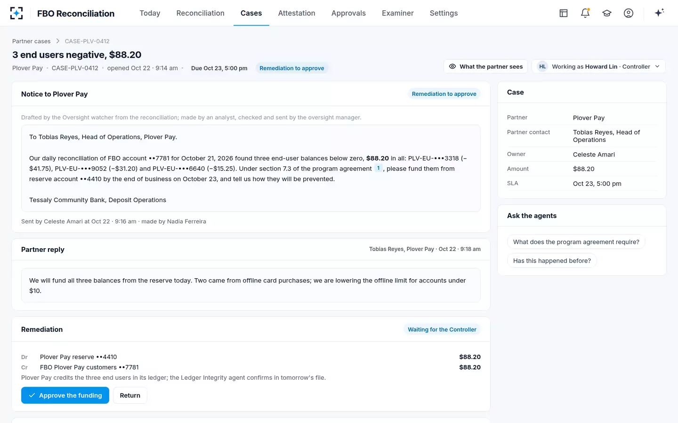Click the Remediation to approve badge in Notice card

tap(444, 94)
